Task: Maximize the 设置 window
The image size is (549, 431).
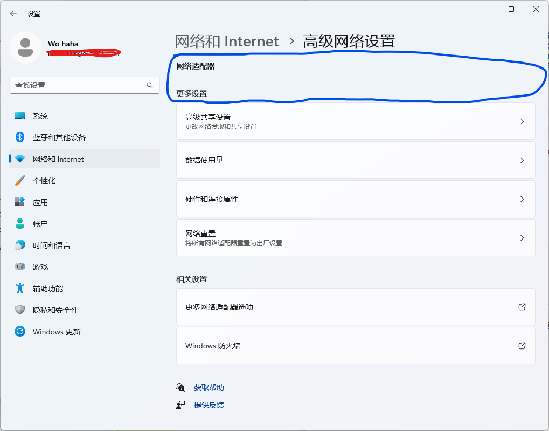Action: pos(511,9)
